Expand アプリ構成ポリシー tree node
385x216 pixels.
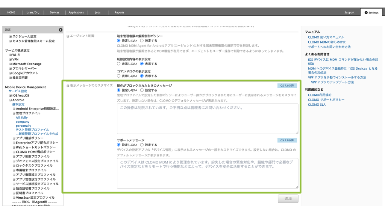[x=14, y=138]
